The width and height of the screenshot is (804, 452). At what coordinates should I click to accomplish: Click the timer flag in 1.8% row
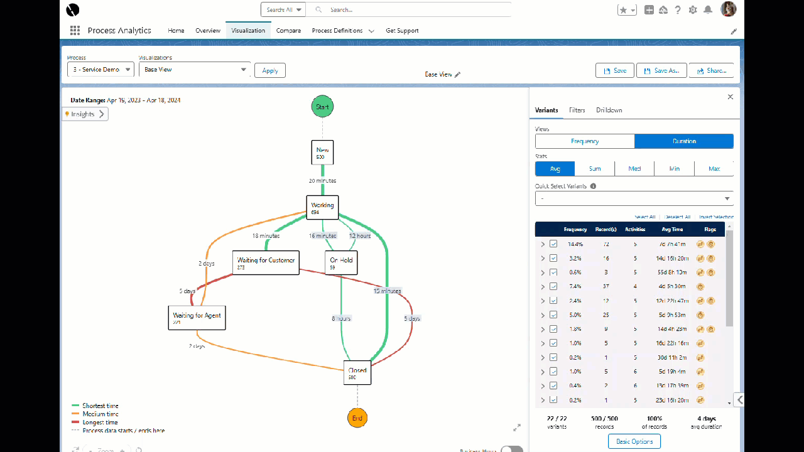[711, 329]
